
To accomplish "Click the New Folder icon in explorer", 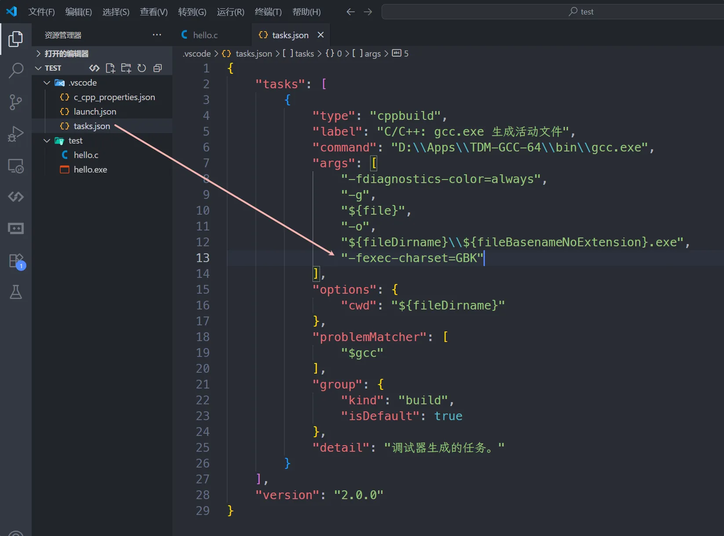I will tap(126, 68).
